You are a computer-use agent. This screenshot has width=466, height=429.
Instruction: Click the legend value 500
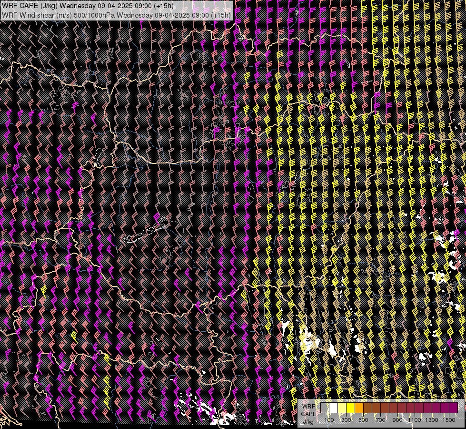(x=363, y=420)
